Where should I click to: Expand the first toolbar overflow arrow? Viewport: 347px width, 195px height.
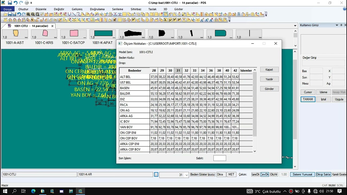pyautogui.click(x=266, y=15)
